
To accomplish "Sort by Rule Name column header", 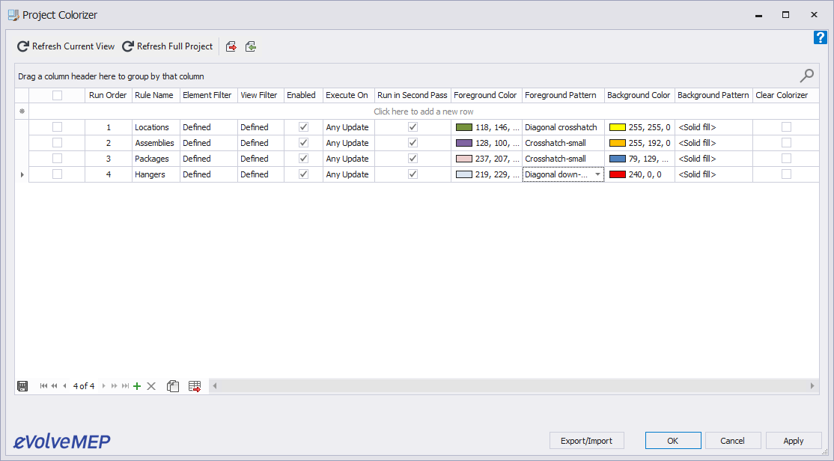I will click(156, 95).
